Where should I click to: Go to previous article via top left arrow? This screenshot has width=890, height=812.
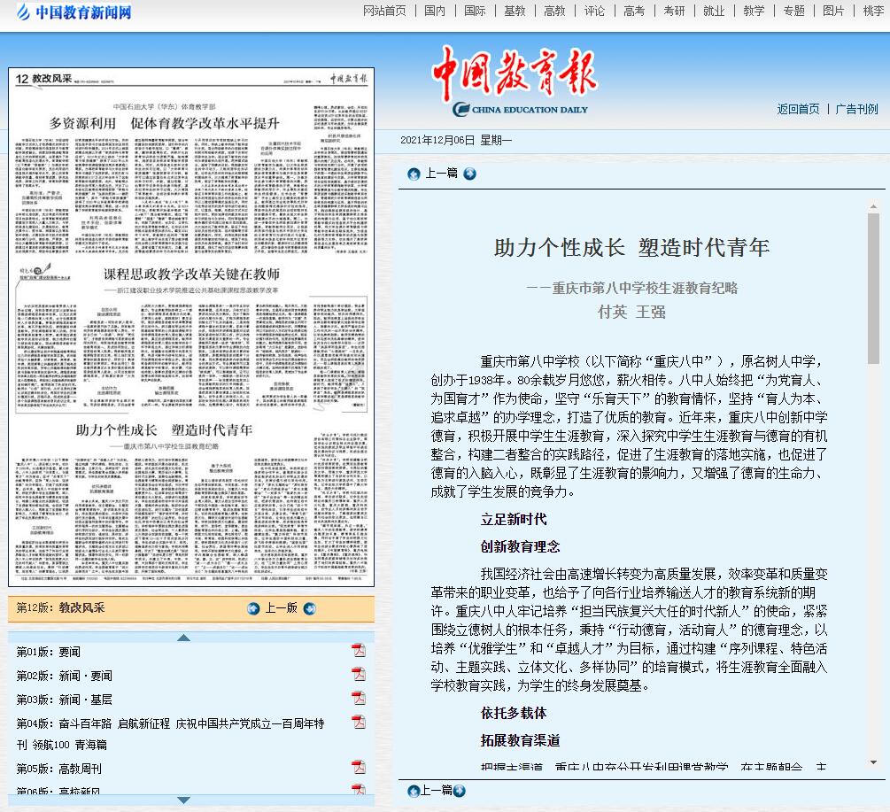[x=413, y=174]
